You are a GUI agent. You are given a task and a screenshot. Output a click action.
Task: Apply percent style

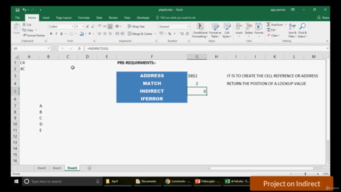(169, 34)
